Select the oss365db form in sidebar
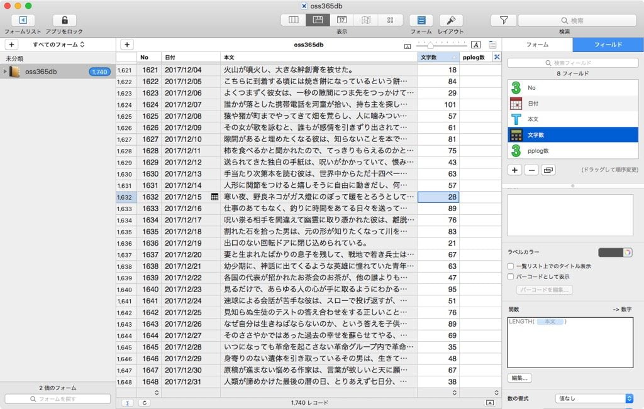 pyautogui.click(x=58, y=72)
